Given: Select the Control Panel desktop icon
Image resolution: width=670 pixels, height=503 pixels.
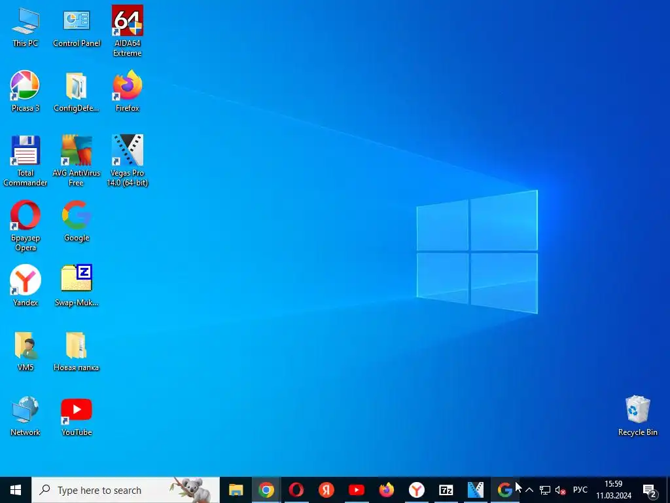Looking at the screenshot, I should (x=77, y=27).
